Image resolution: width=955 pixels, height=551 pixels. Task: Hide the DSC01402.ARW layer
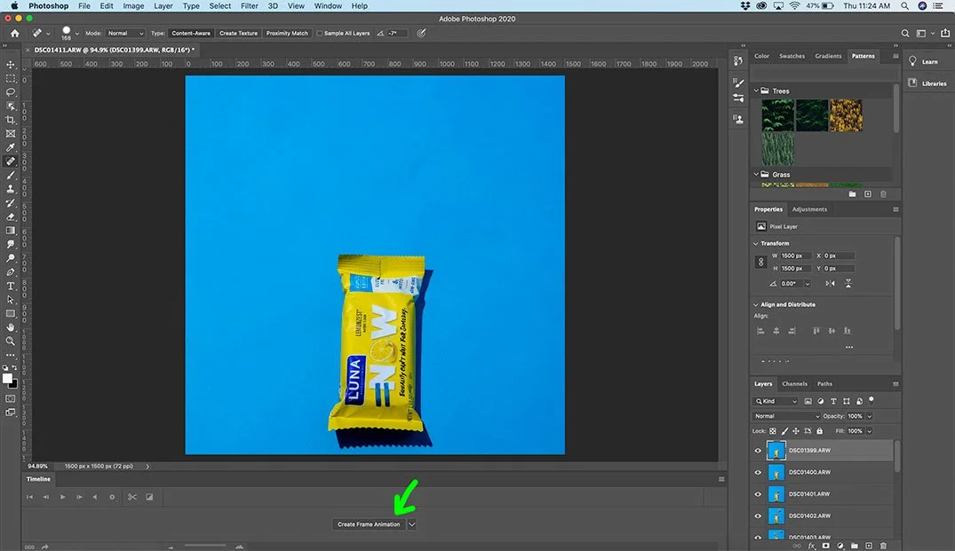click(758, 516)
